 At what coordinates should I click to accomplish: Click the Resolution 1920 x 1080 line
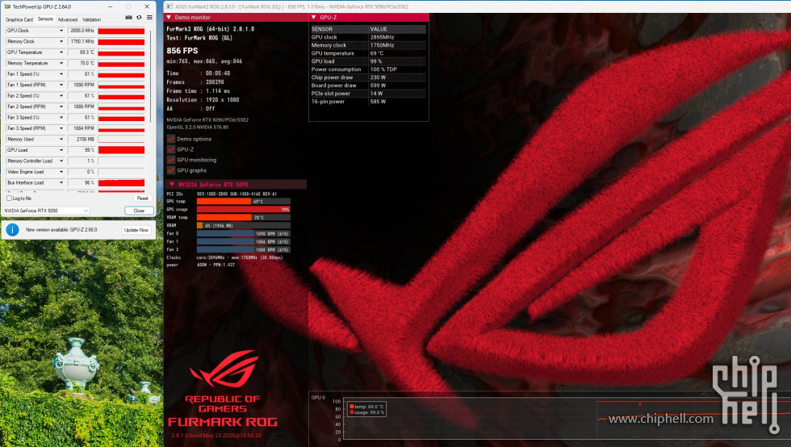(203, 100)
